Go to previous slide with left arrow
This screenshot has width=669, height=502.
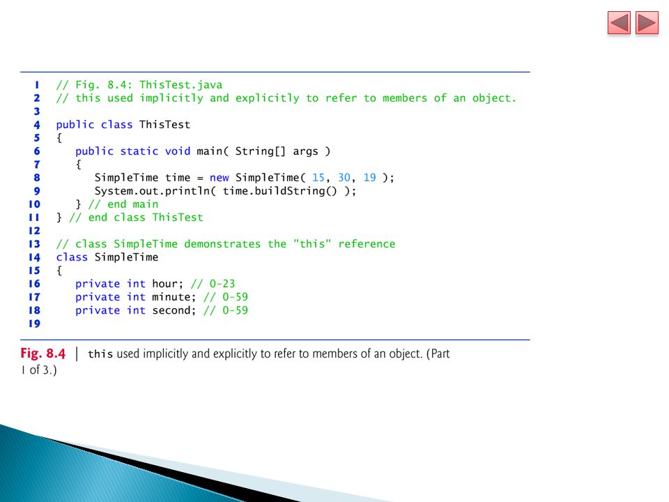tap(619, 23)
